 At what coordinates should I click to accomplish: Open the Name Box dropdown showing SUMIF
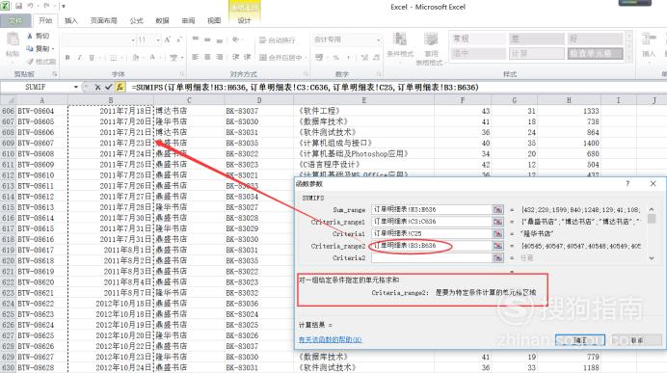coord(76,87)
